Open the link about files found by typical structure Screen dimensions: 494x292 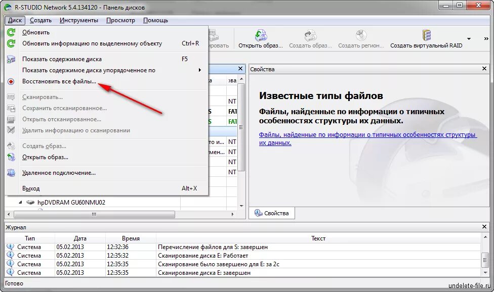pos(367,138)
